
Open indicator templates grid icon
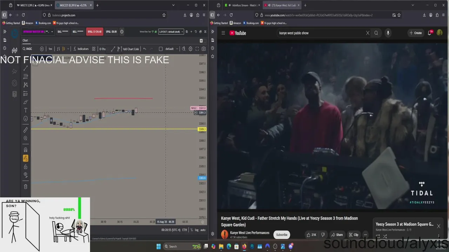(94, 49)
